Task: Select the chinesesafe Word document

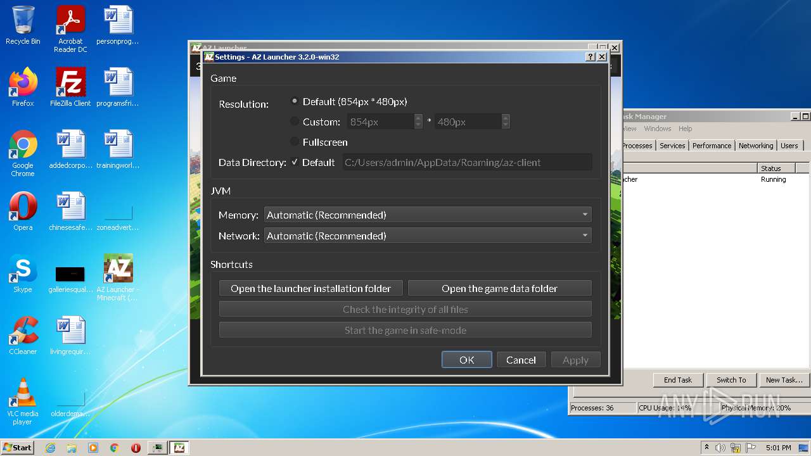Action: pos(70,212)
